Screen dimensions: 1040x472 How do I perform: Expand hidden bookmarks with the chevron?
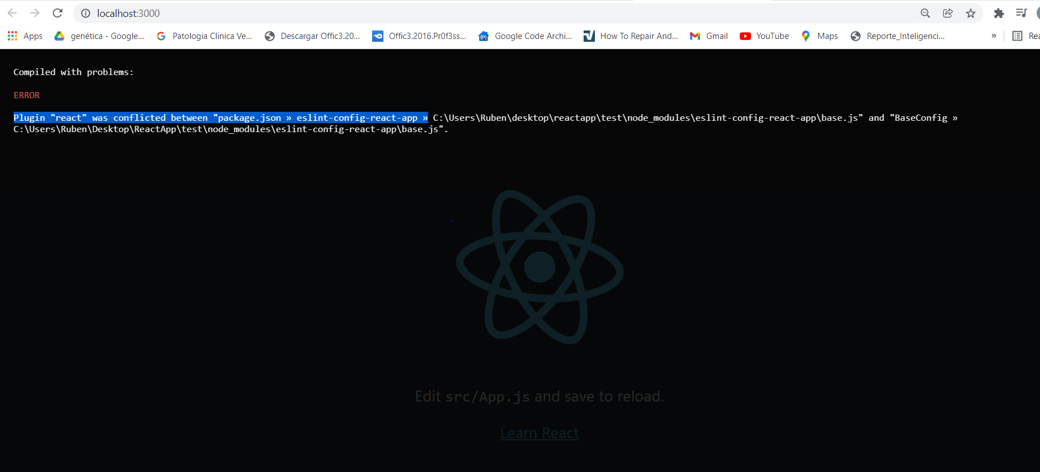click(994, 36)
